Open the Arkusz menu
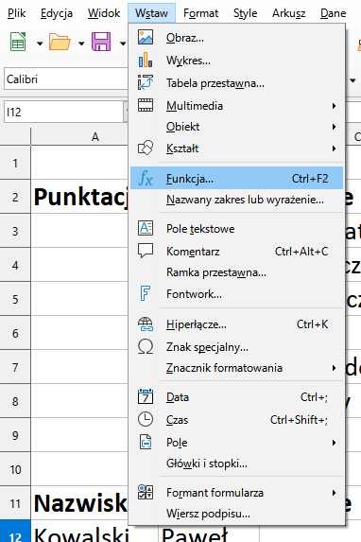 [x=289, y=13]
